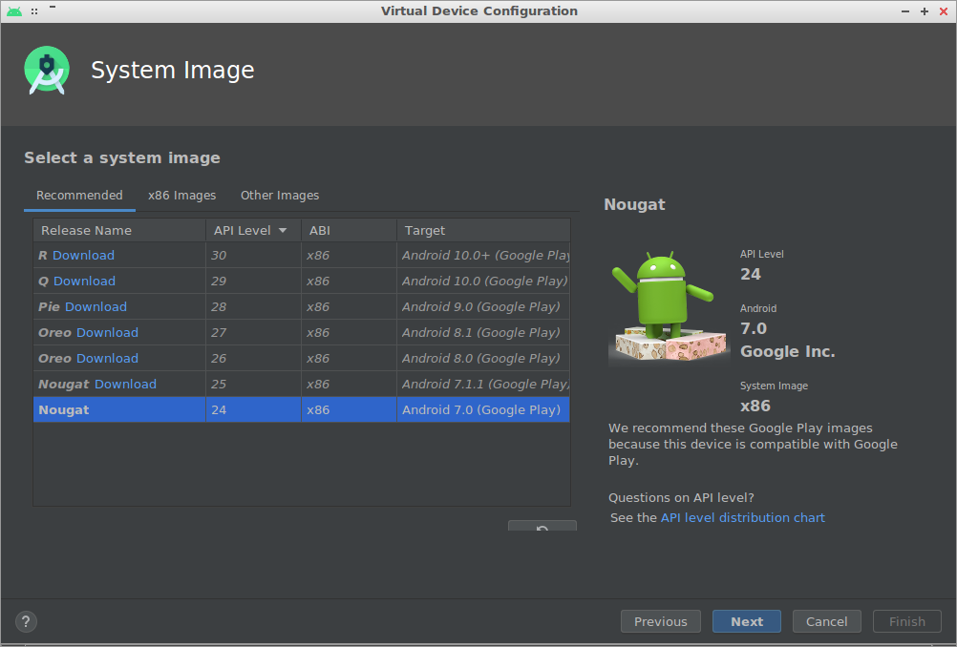Download the R system image

tap(83, 256)
